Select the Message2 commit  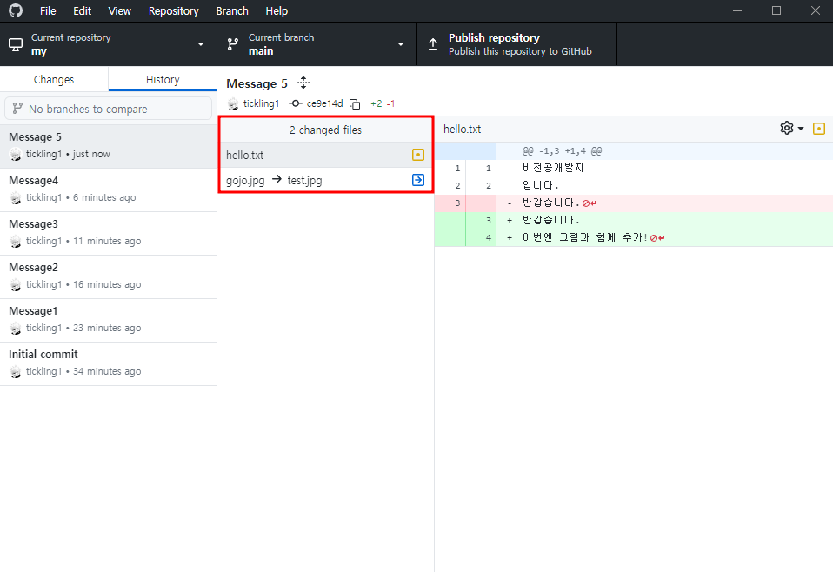[x=109, y=276]
